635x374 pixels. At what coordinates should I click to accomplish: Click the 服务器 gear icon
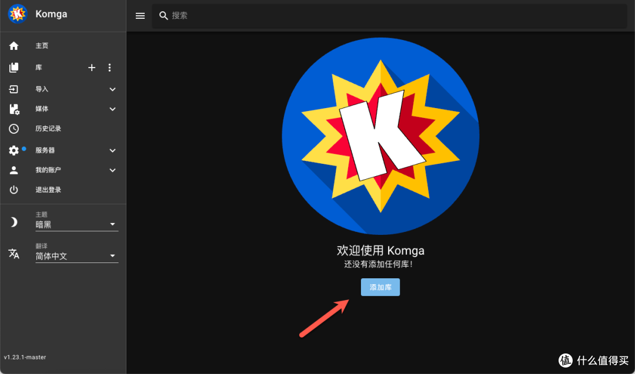coord(14,150)
